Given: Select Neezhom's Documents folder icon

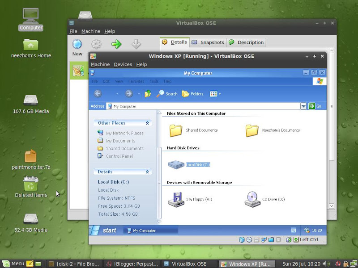Looking at the screenshot, I should (252, 130).
